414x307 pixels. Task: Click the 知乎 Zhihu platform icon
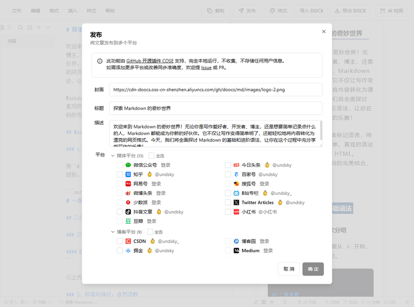point(128,174)
